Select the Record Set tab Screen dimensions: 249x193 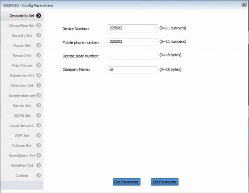tap(22, 56)
